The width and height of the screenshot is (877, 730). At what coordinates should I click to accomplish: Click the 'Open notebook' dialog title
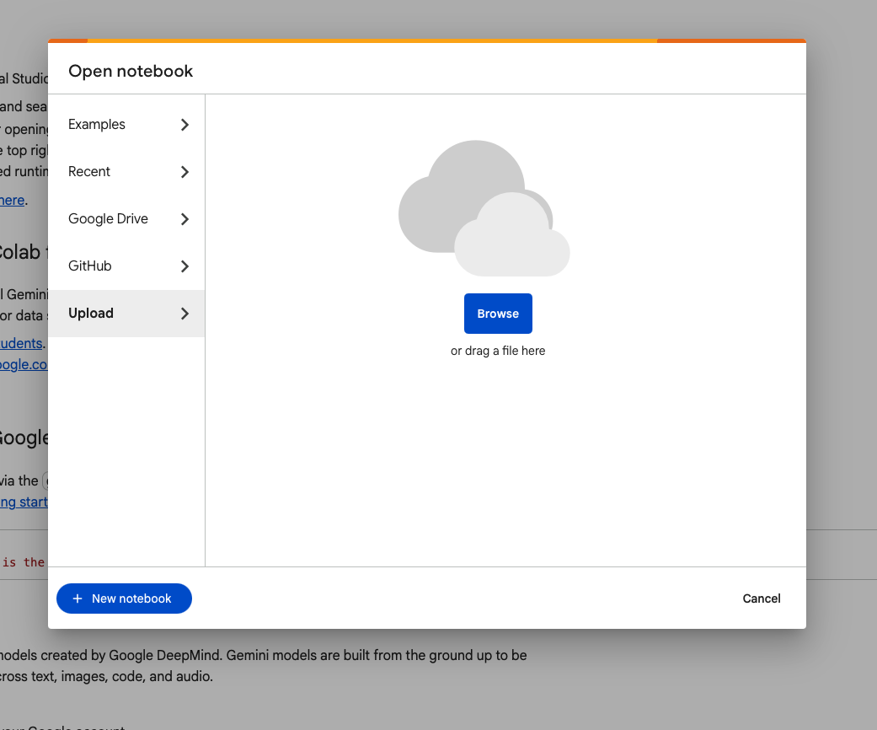coord(131,72)
